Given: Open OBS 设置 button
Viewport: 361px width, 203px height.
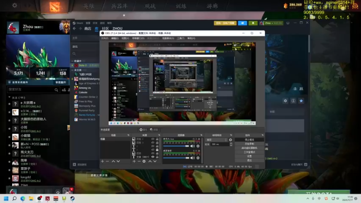Looking at the screenshot, I should (x=249, y=156).
